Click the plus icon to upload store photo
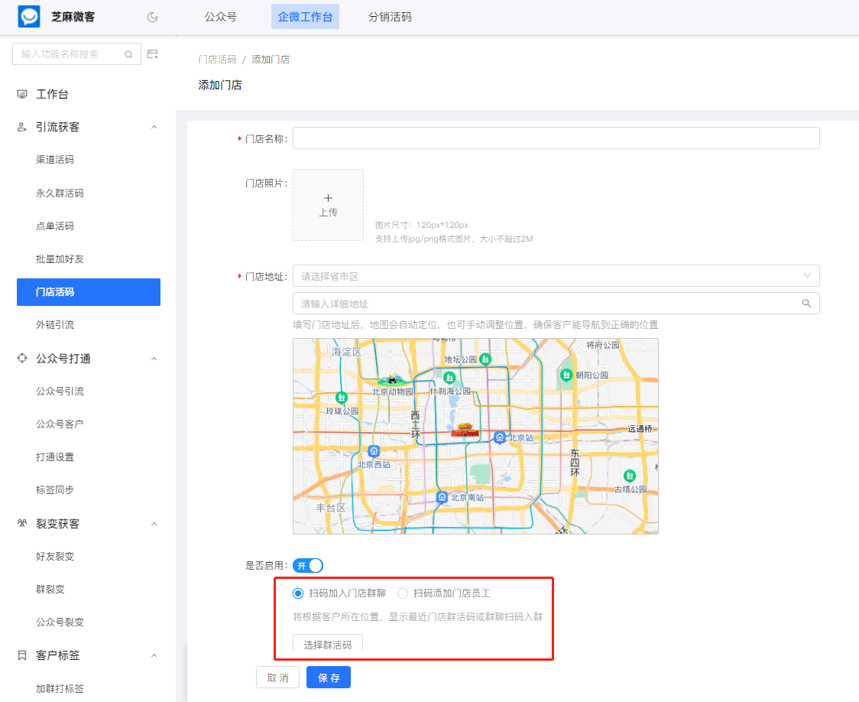Screen dimensions: 859x702 (x=328, y=198)
